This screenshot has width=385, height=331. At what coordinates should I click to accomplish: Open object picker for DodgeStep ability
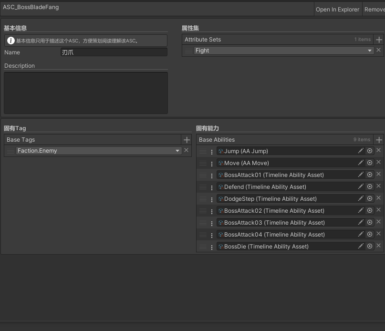point(370,198)
